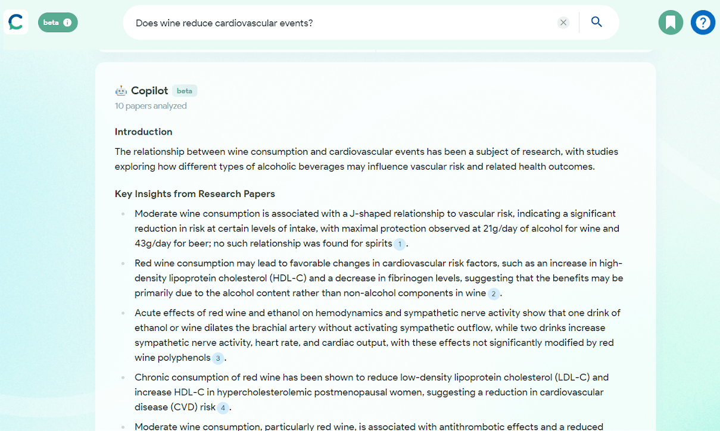720x431 pixels.
Task: Run the search with the magnifier icon
Action: click(x=597, y=23)
